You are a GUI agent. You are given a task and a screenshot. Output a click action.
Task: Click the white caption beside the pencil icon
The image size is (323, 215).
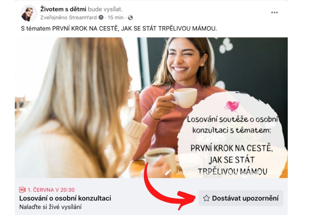click(x=228, y=173)
